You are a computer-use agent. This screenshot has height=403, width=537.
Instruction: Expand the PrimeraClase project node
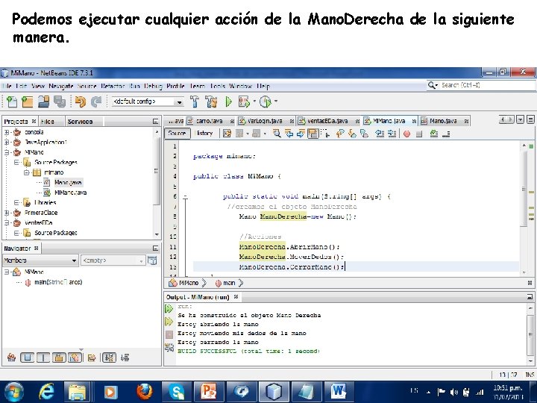tap(7, 213)
